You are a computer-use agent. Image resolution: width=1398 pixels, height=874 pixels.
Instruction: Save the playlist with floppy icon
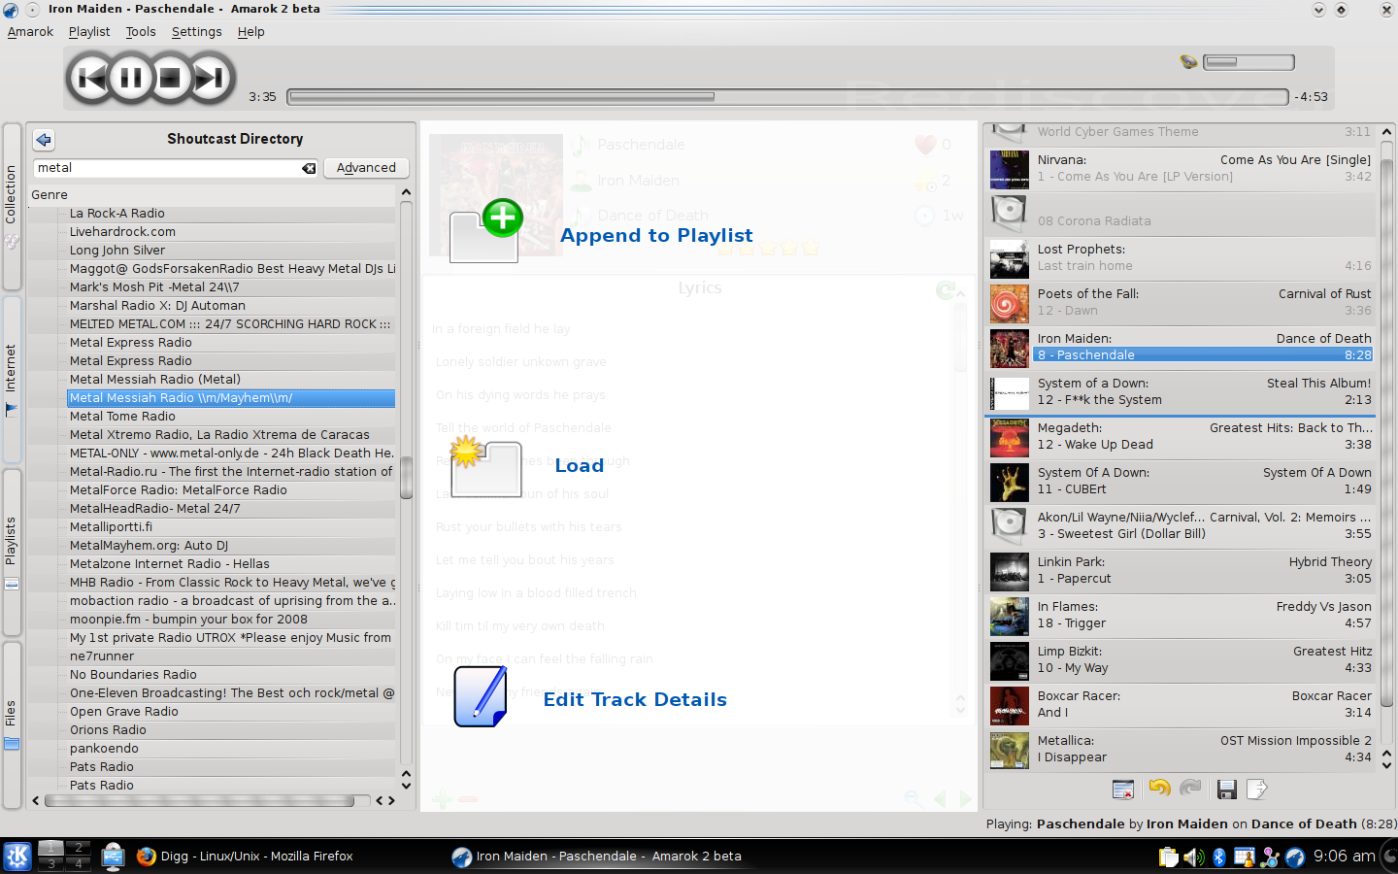[x=1227, y=790]
